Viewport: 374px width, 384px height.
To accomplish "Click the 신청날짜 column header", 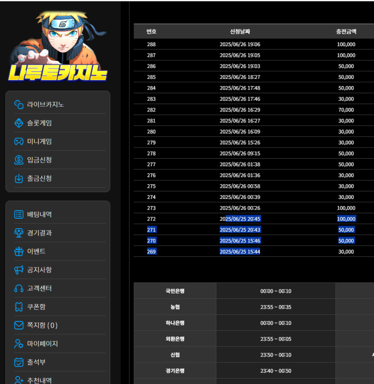I will click(x=240, y=31).
